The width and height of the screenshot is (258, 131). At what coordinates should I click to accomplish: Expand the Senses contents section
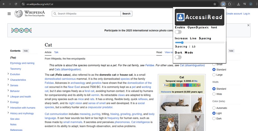8,85
